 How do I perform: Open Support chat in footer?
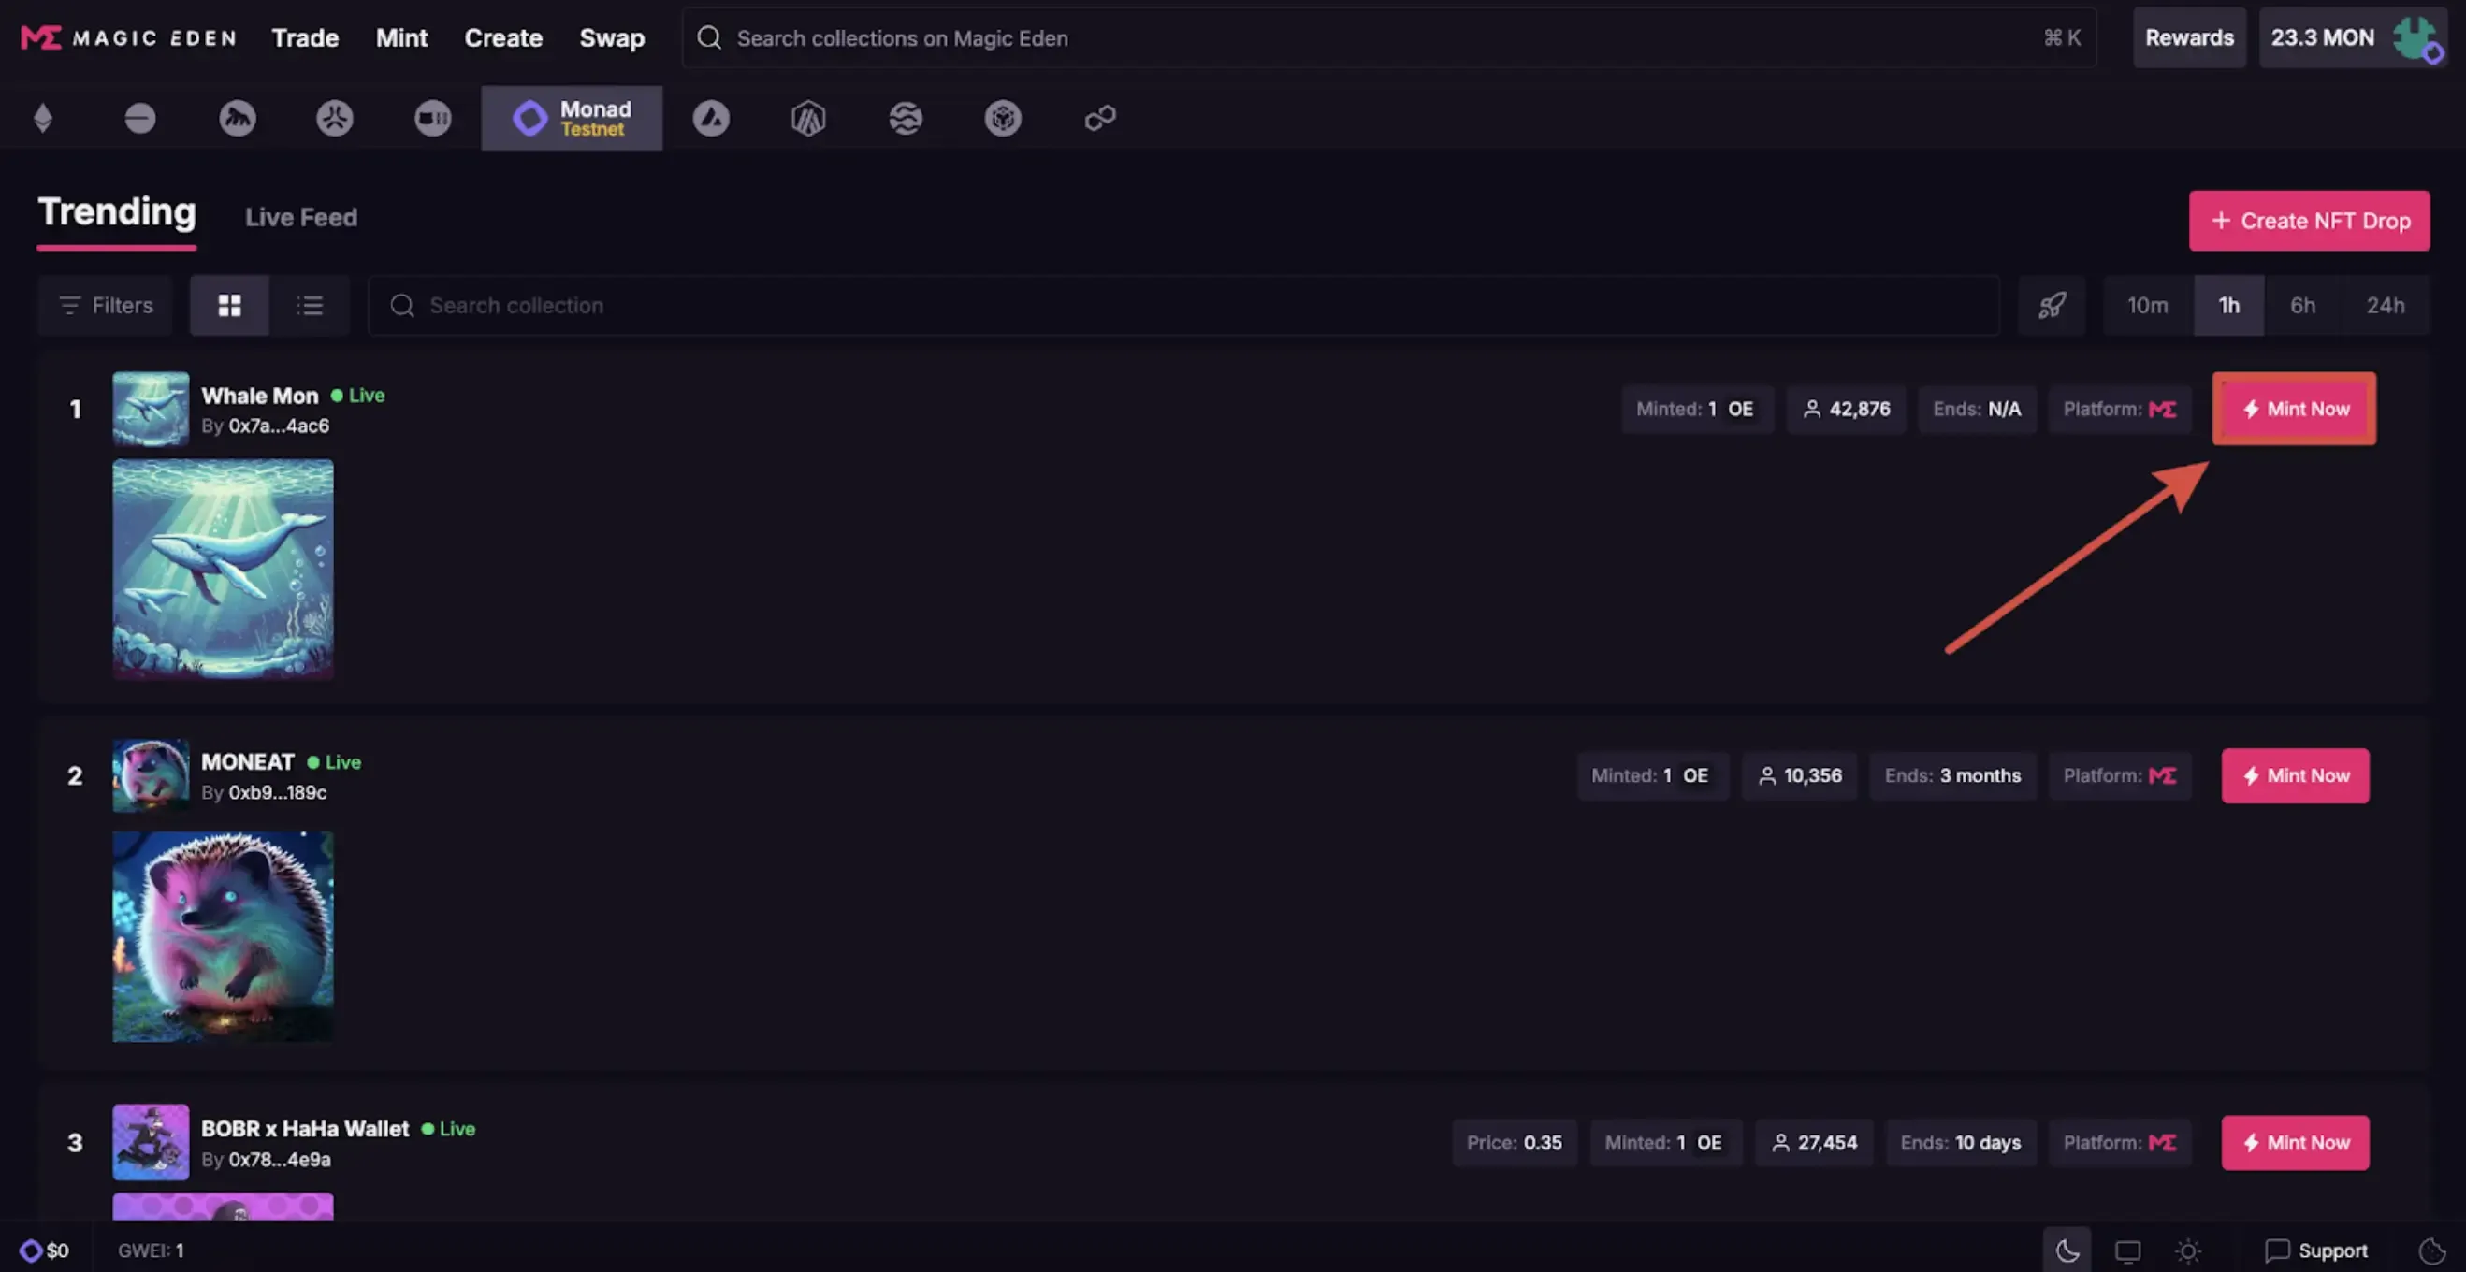coord(2316,1250)
